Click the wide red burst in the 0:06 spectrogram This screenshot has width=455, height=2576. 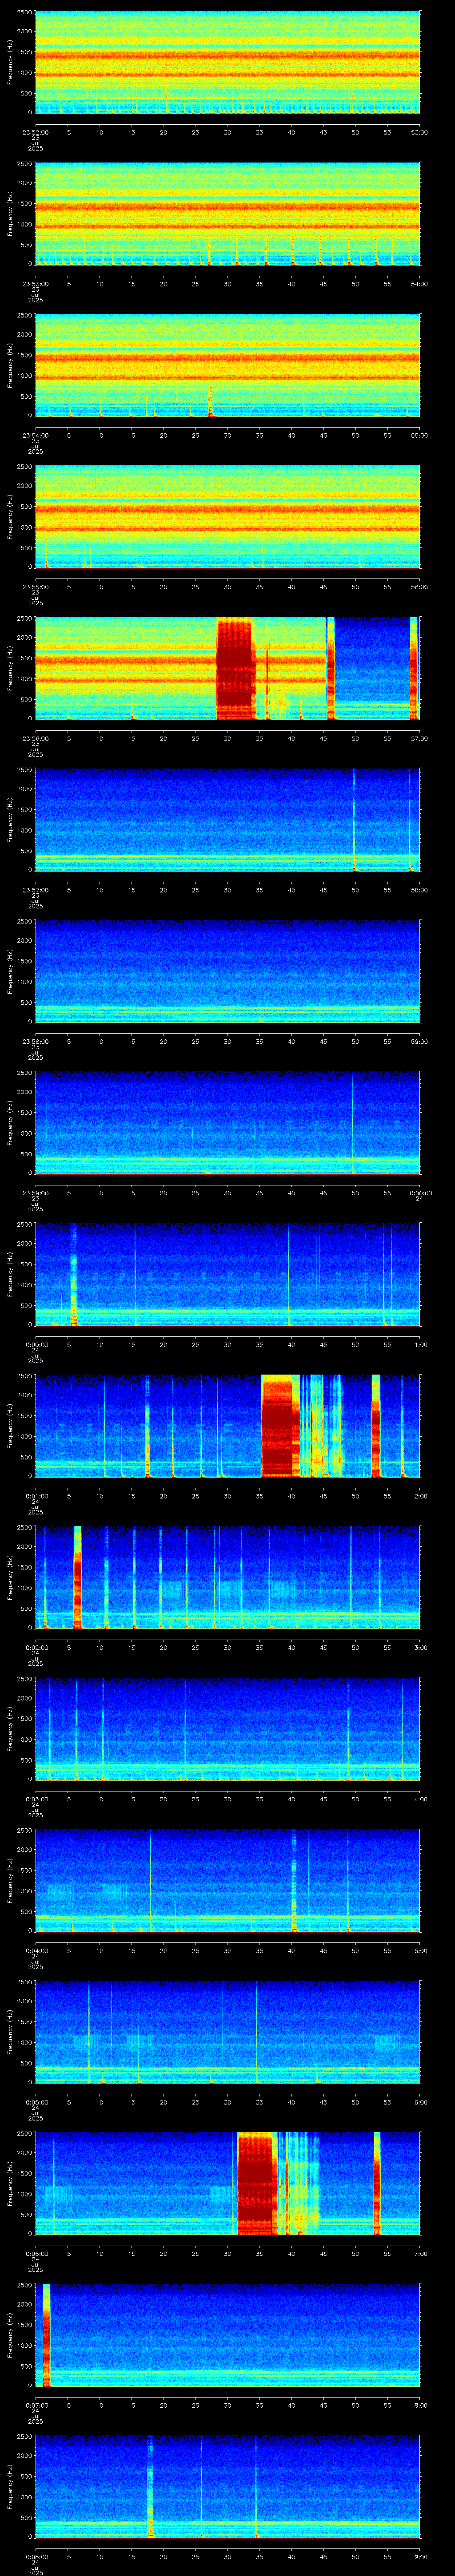[256, 2184]
